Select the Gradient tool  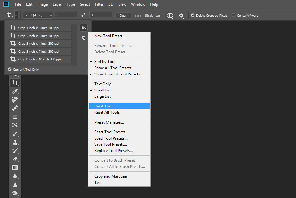15,167
